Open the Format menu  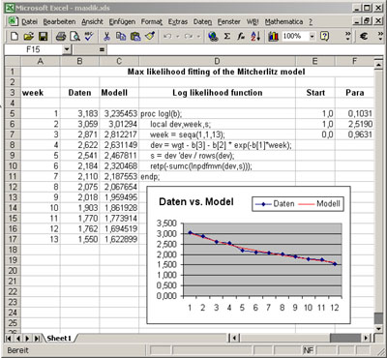click(x=152, y=21)
